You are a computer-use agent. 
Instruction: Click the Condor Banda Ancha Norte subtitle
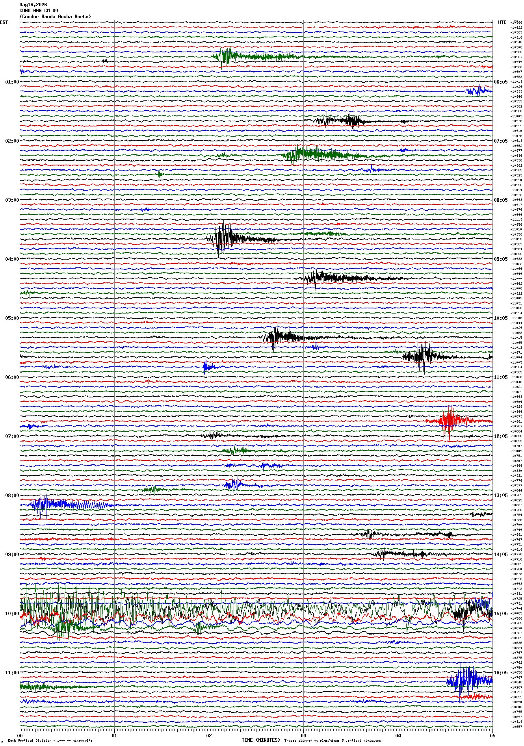click(55, 17)
